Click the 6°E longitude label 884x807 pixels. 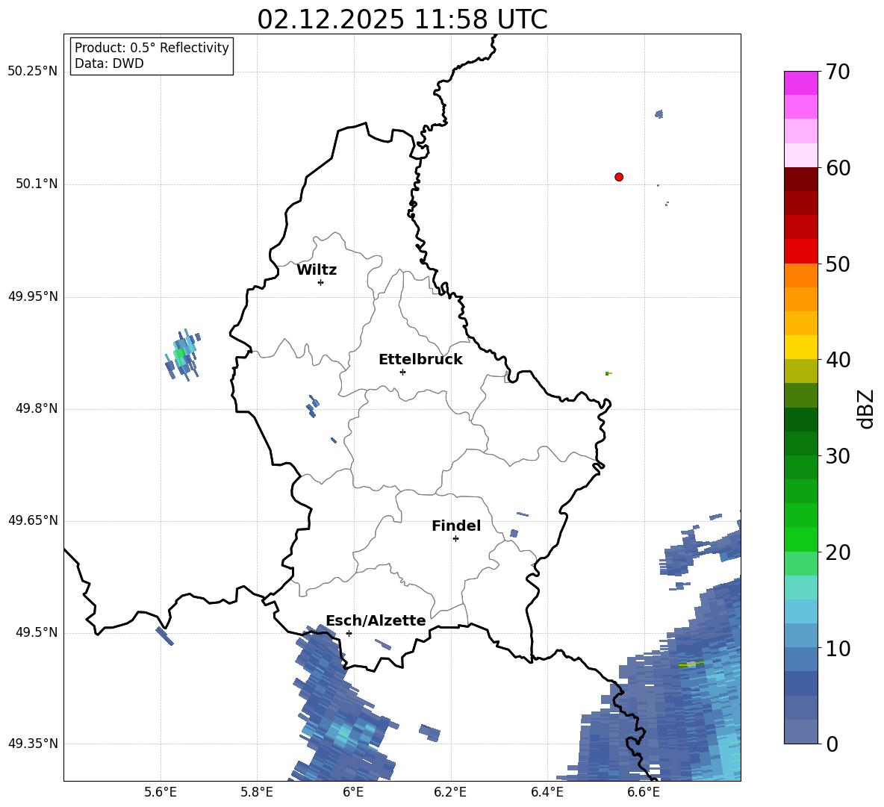[353, 792]
